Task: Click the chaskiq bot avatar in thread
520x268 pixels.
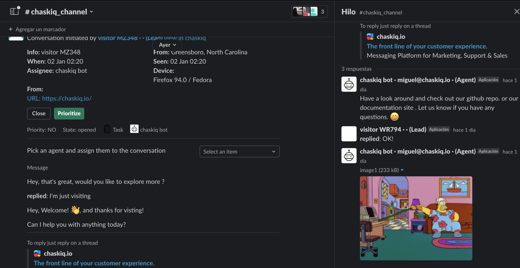Action: click(349, 84)
